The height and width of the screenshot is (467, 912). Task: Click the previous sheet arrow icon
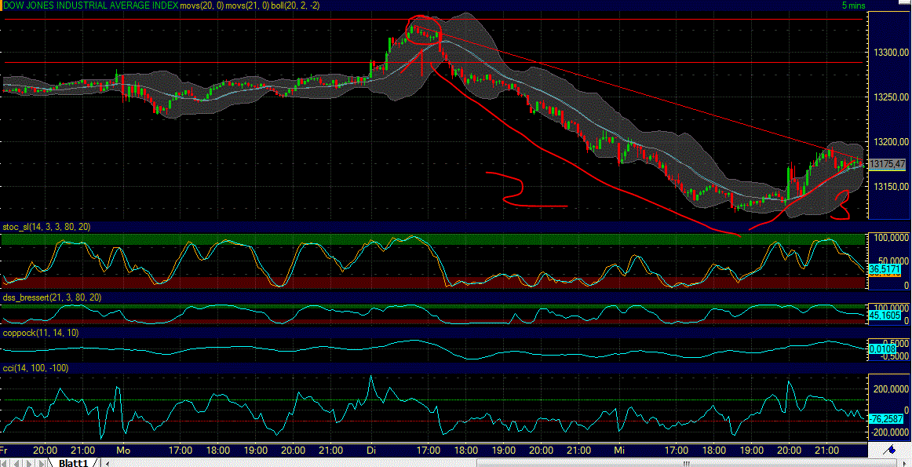point(16,462)
